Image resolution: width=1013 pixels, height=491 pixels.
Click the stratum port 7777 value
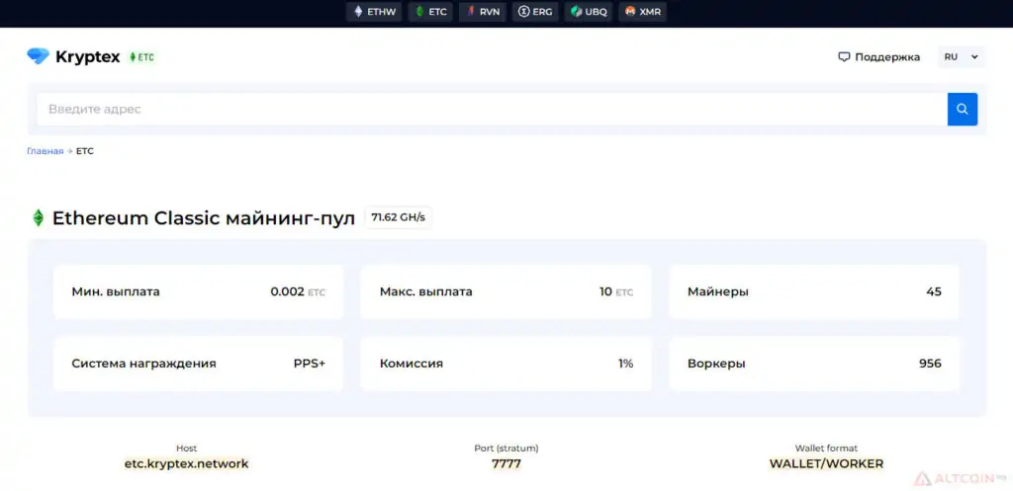point(506,463)
